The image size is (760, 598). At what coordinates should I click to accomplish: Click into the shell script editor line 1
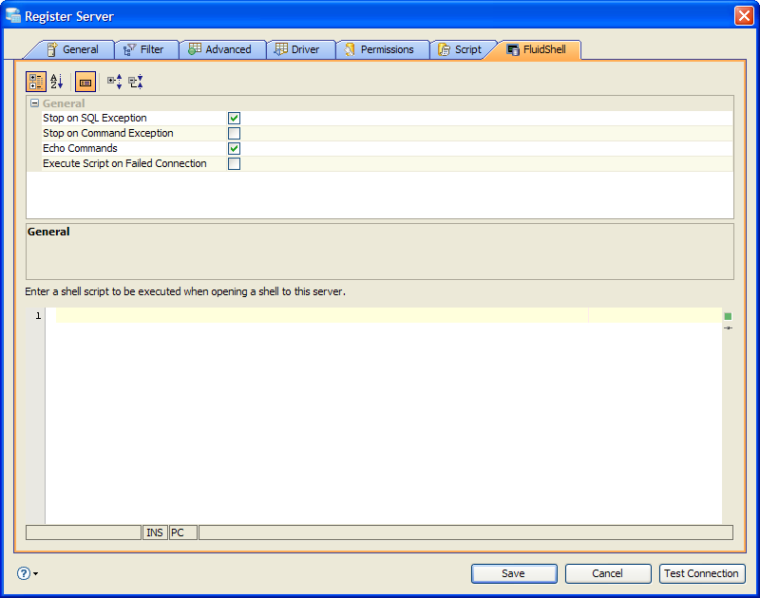(x=389, y=315)
